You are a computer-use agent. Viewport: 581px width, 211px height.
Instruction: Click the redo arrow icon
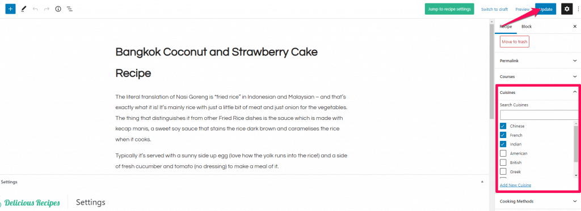pyautogui.click(x=47, y=9)
